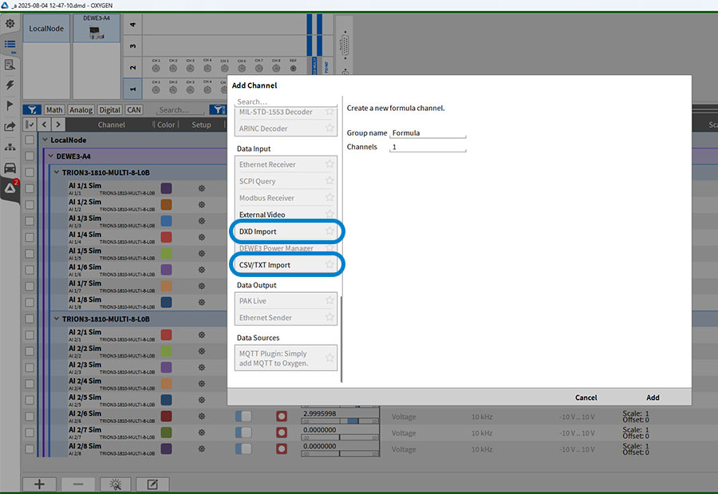Image resolution: width=718 pixels, height=494 pixels.
Task: Open the automotive car icon in sidebar
Action: (10, 168)
